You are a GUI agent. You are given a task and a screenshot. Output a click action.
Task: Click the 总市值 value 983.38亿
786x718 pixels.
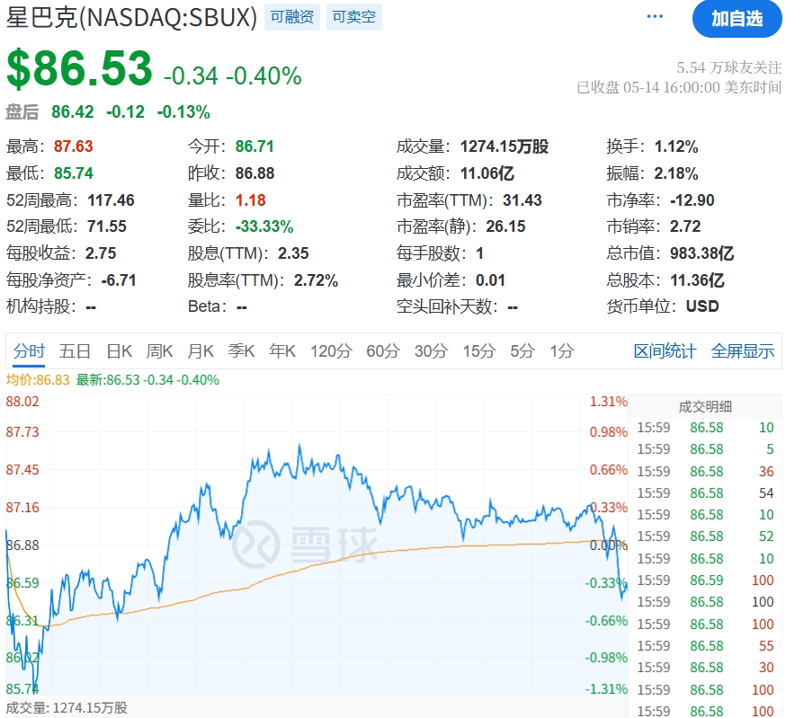[x=701, y=253]
